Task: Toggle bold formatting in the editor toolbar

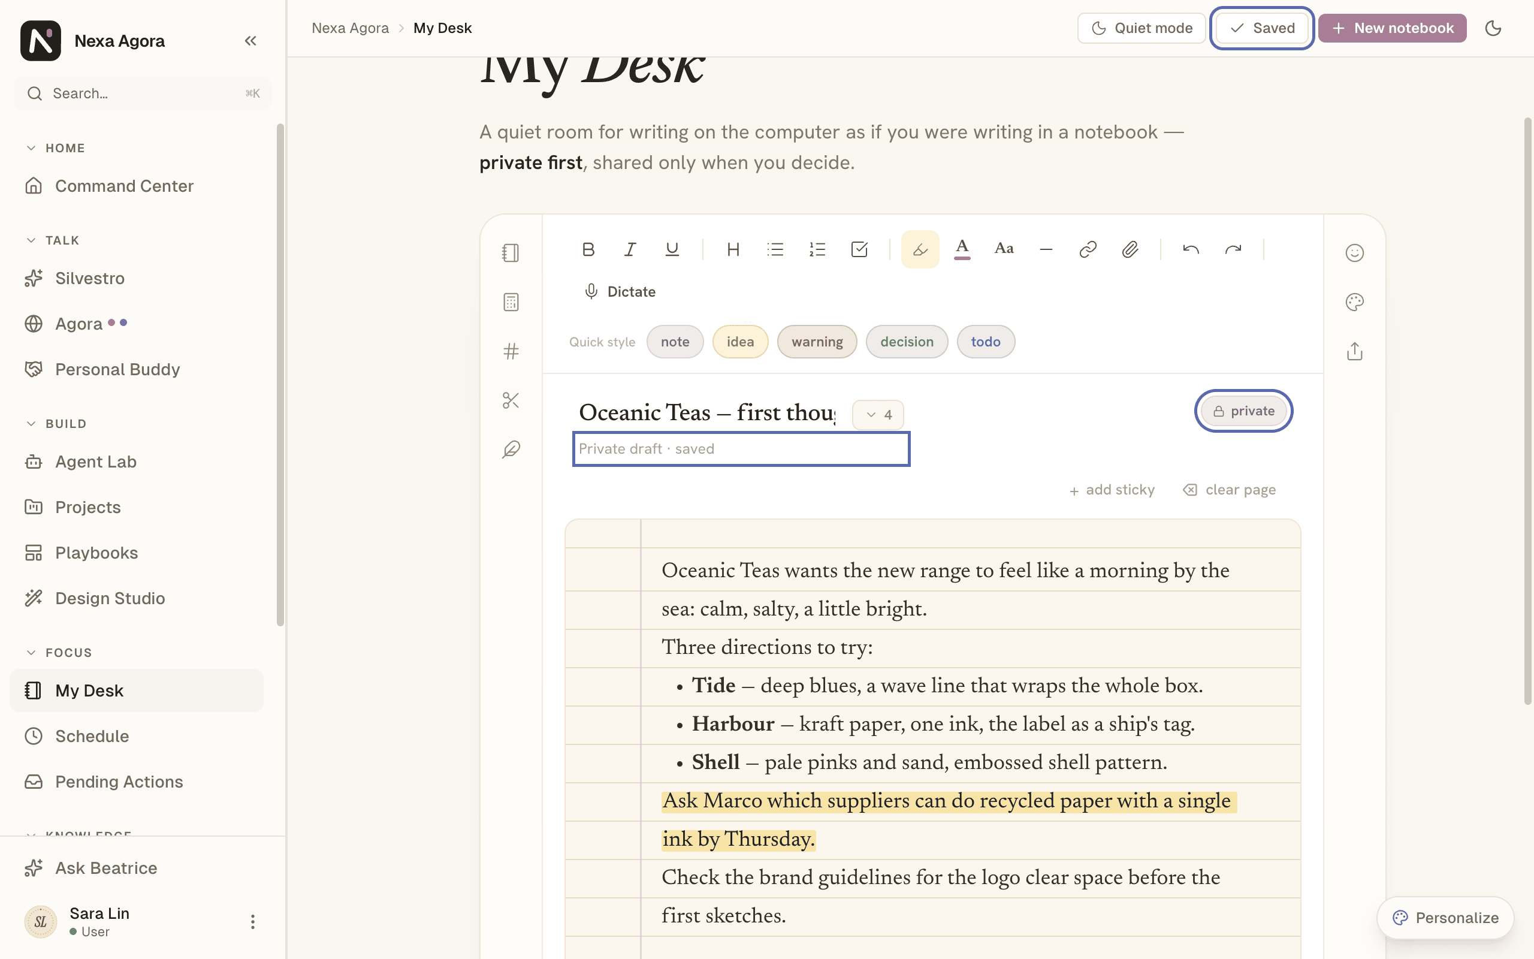Action: [x=588, y=249]
